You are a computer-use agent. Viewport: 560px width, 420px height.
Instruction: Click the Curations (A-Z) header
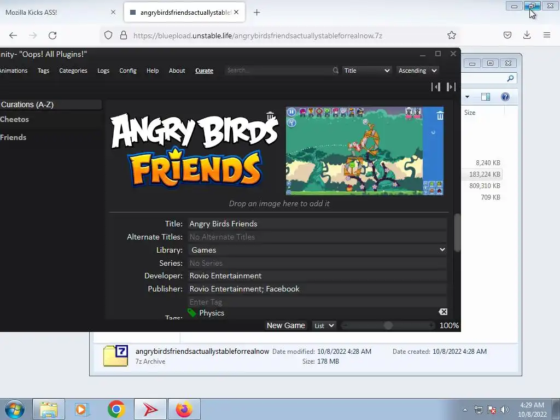pyautogui.click(x=51, y=104)
